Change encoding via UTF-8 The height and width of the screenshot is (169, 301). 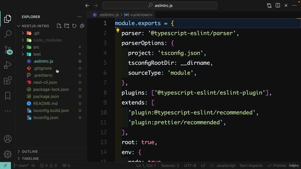190,166
